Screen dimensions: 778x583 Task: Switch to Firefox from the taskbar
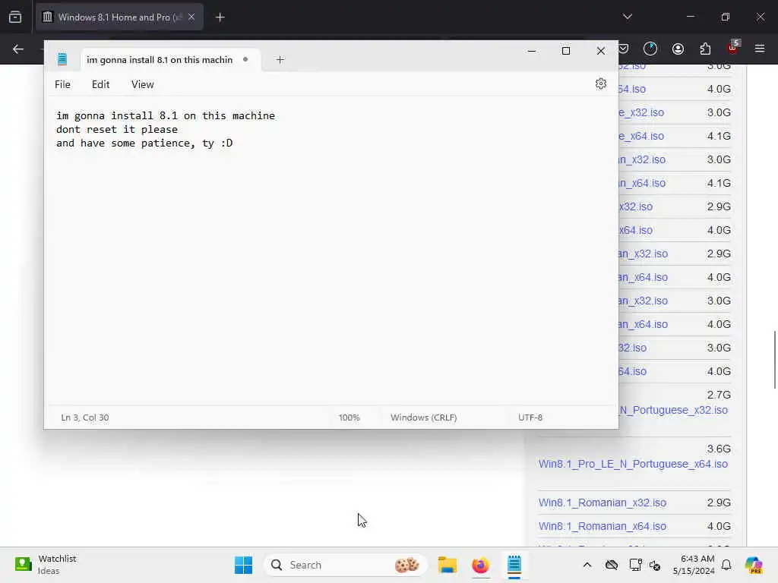pyautogui.click(x=480, y=565)
